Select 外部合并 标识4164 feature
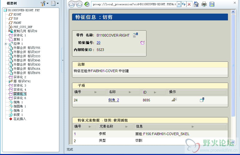 pyautogui.click(x=27, y=69)
